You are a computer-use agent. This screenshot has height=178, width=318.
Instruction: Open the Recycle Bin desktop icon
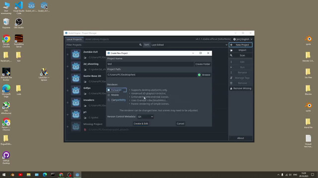tap(6, 23)
